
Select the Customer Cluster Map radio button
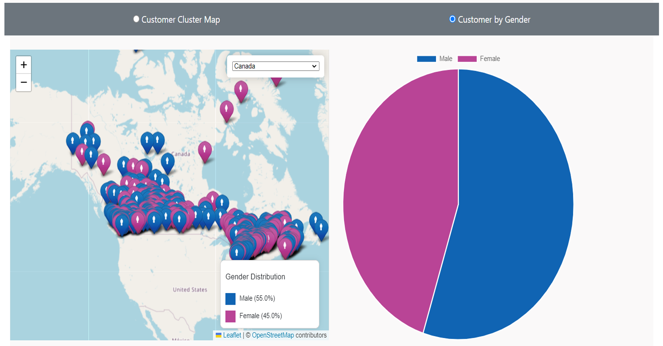click(x=136, y=19)
